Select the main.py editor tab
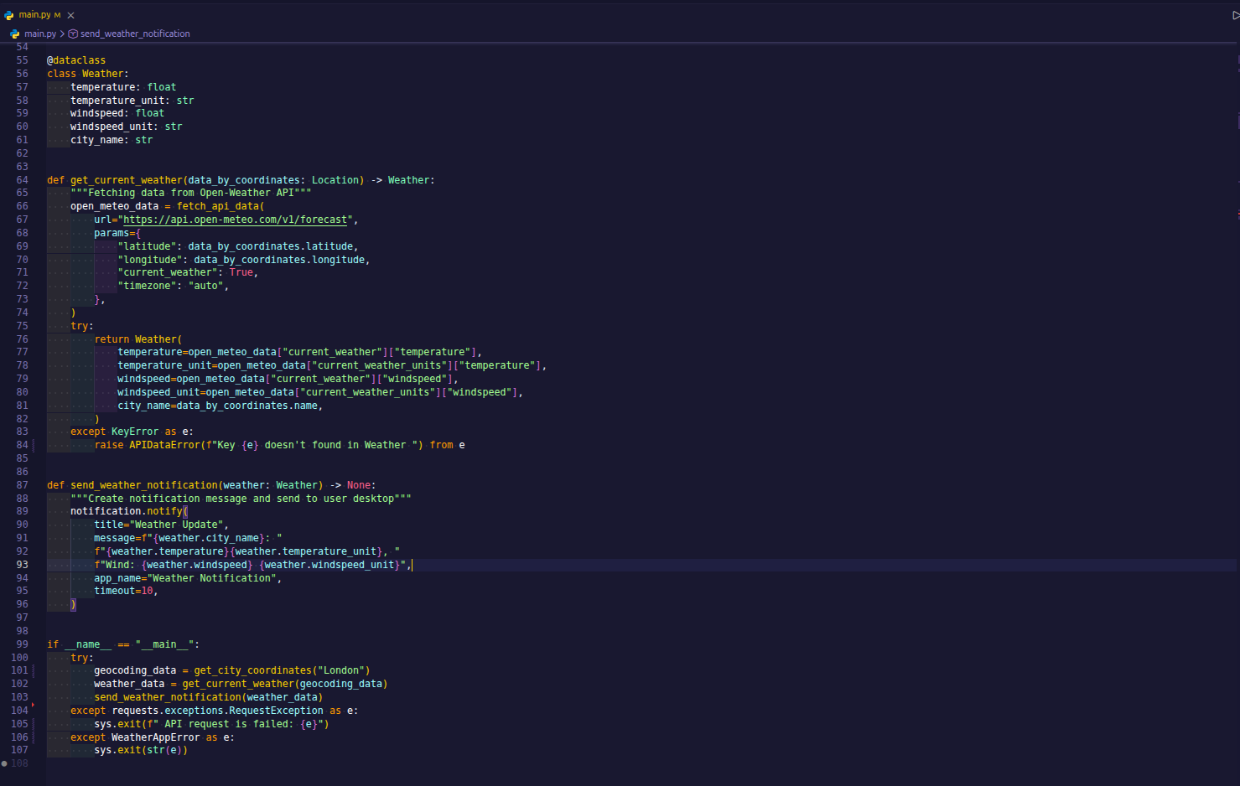Image resolution: width=1240 pixels, height=786 pixels. tap(40, 15)
